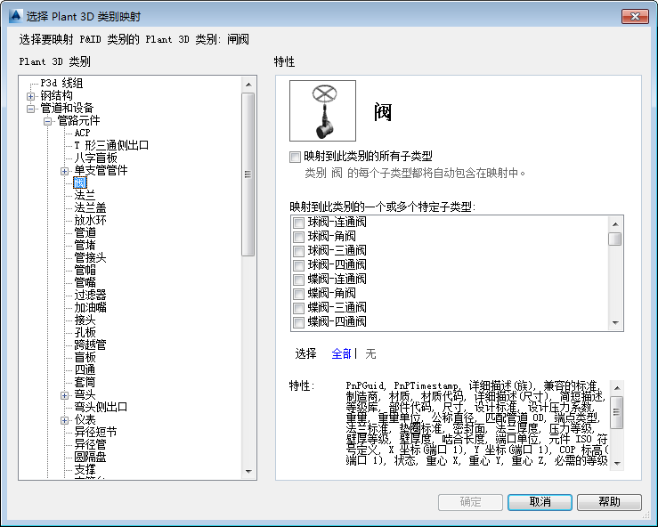The height and width of the screenshot is (527, 658).
Task: Tick the 球阀-三通阀 checkbox
Action: pyautogui.click(x=299, y=251)
